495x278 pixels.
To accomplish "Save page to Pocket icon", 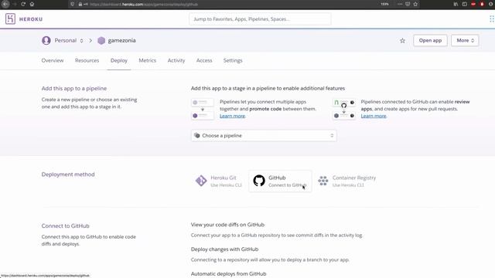I will pos(408,4).
